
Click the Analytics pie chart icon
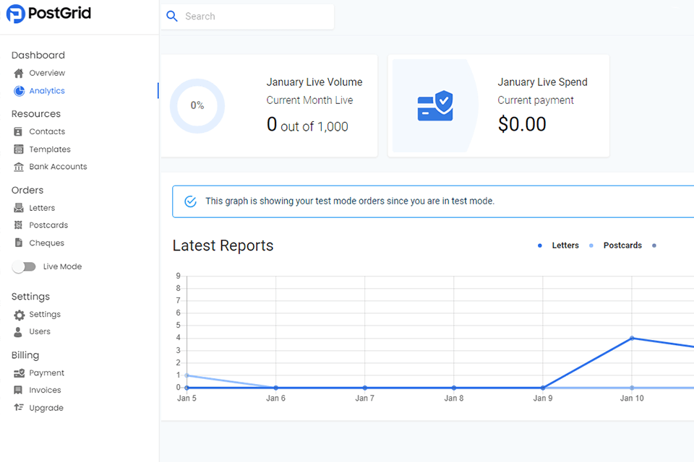click(19, 91)
